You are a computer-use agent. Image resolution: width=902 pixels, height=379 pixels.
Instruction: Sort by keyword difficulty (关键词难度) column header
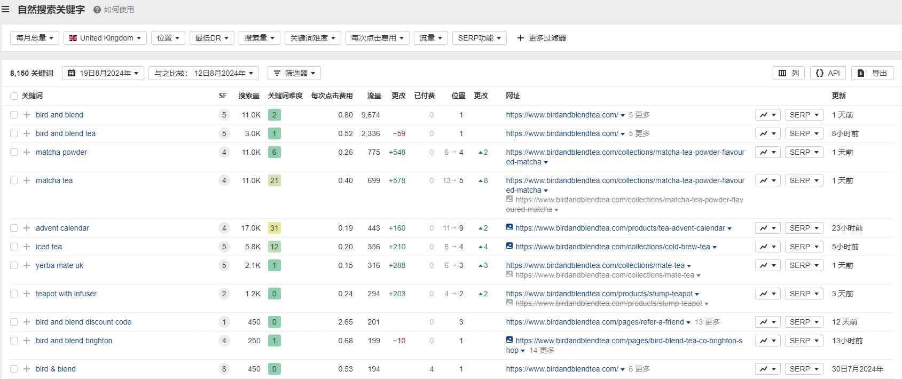285,96
